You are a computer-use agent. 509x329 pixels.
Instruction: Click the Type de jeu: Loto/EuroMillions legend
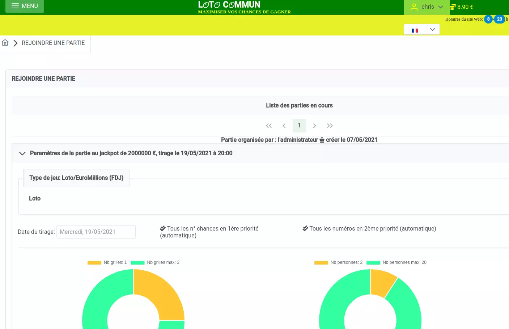[76, 178]
